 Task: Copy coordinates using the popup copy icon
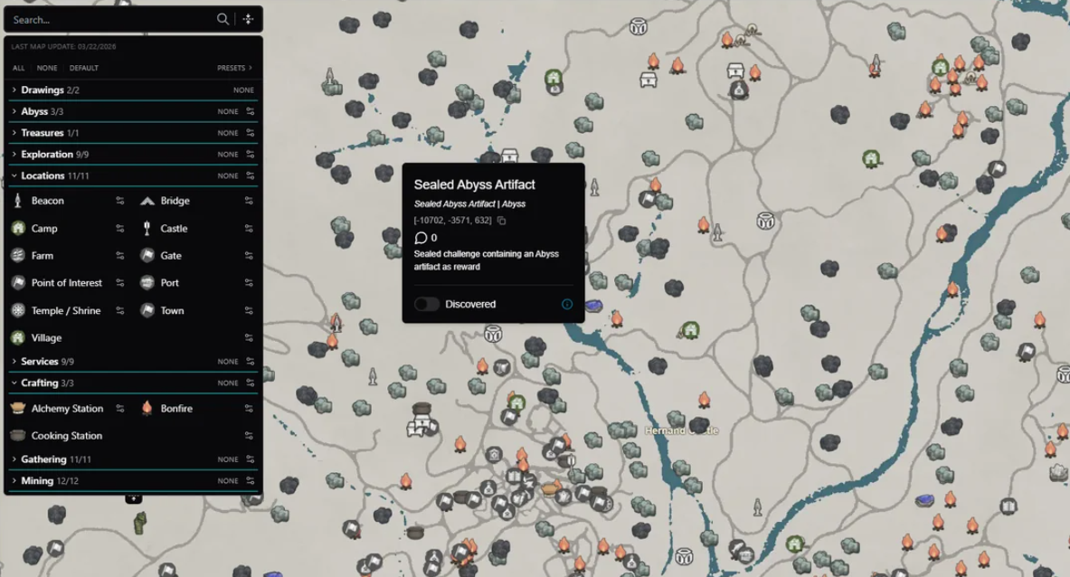pos(502,221)
